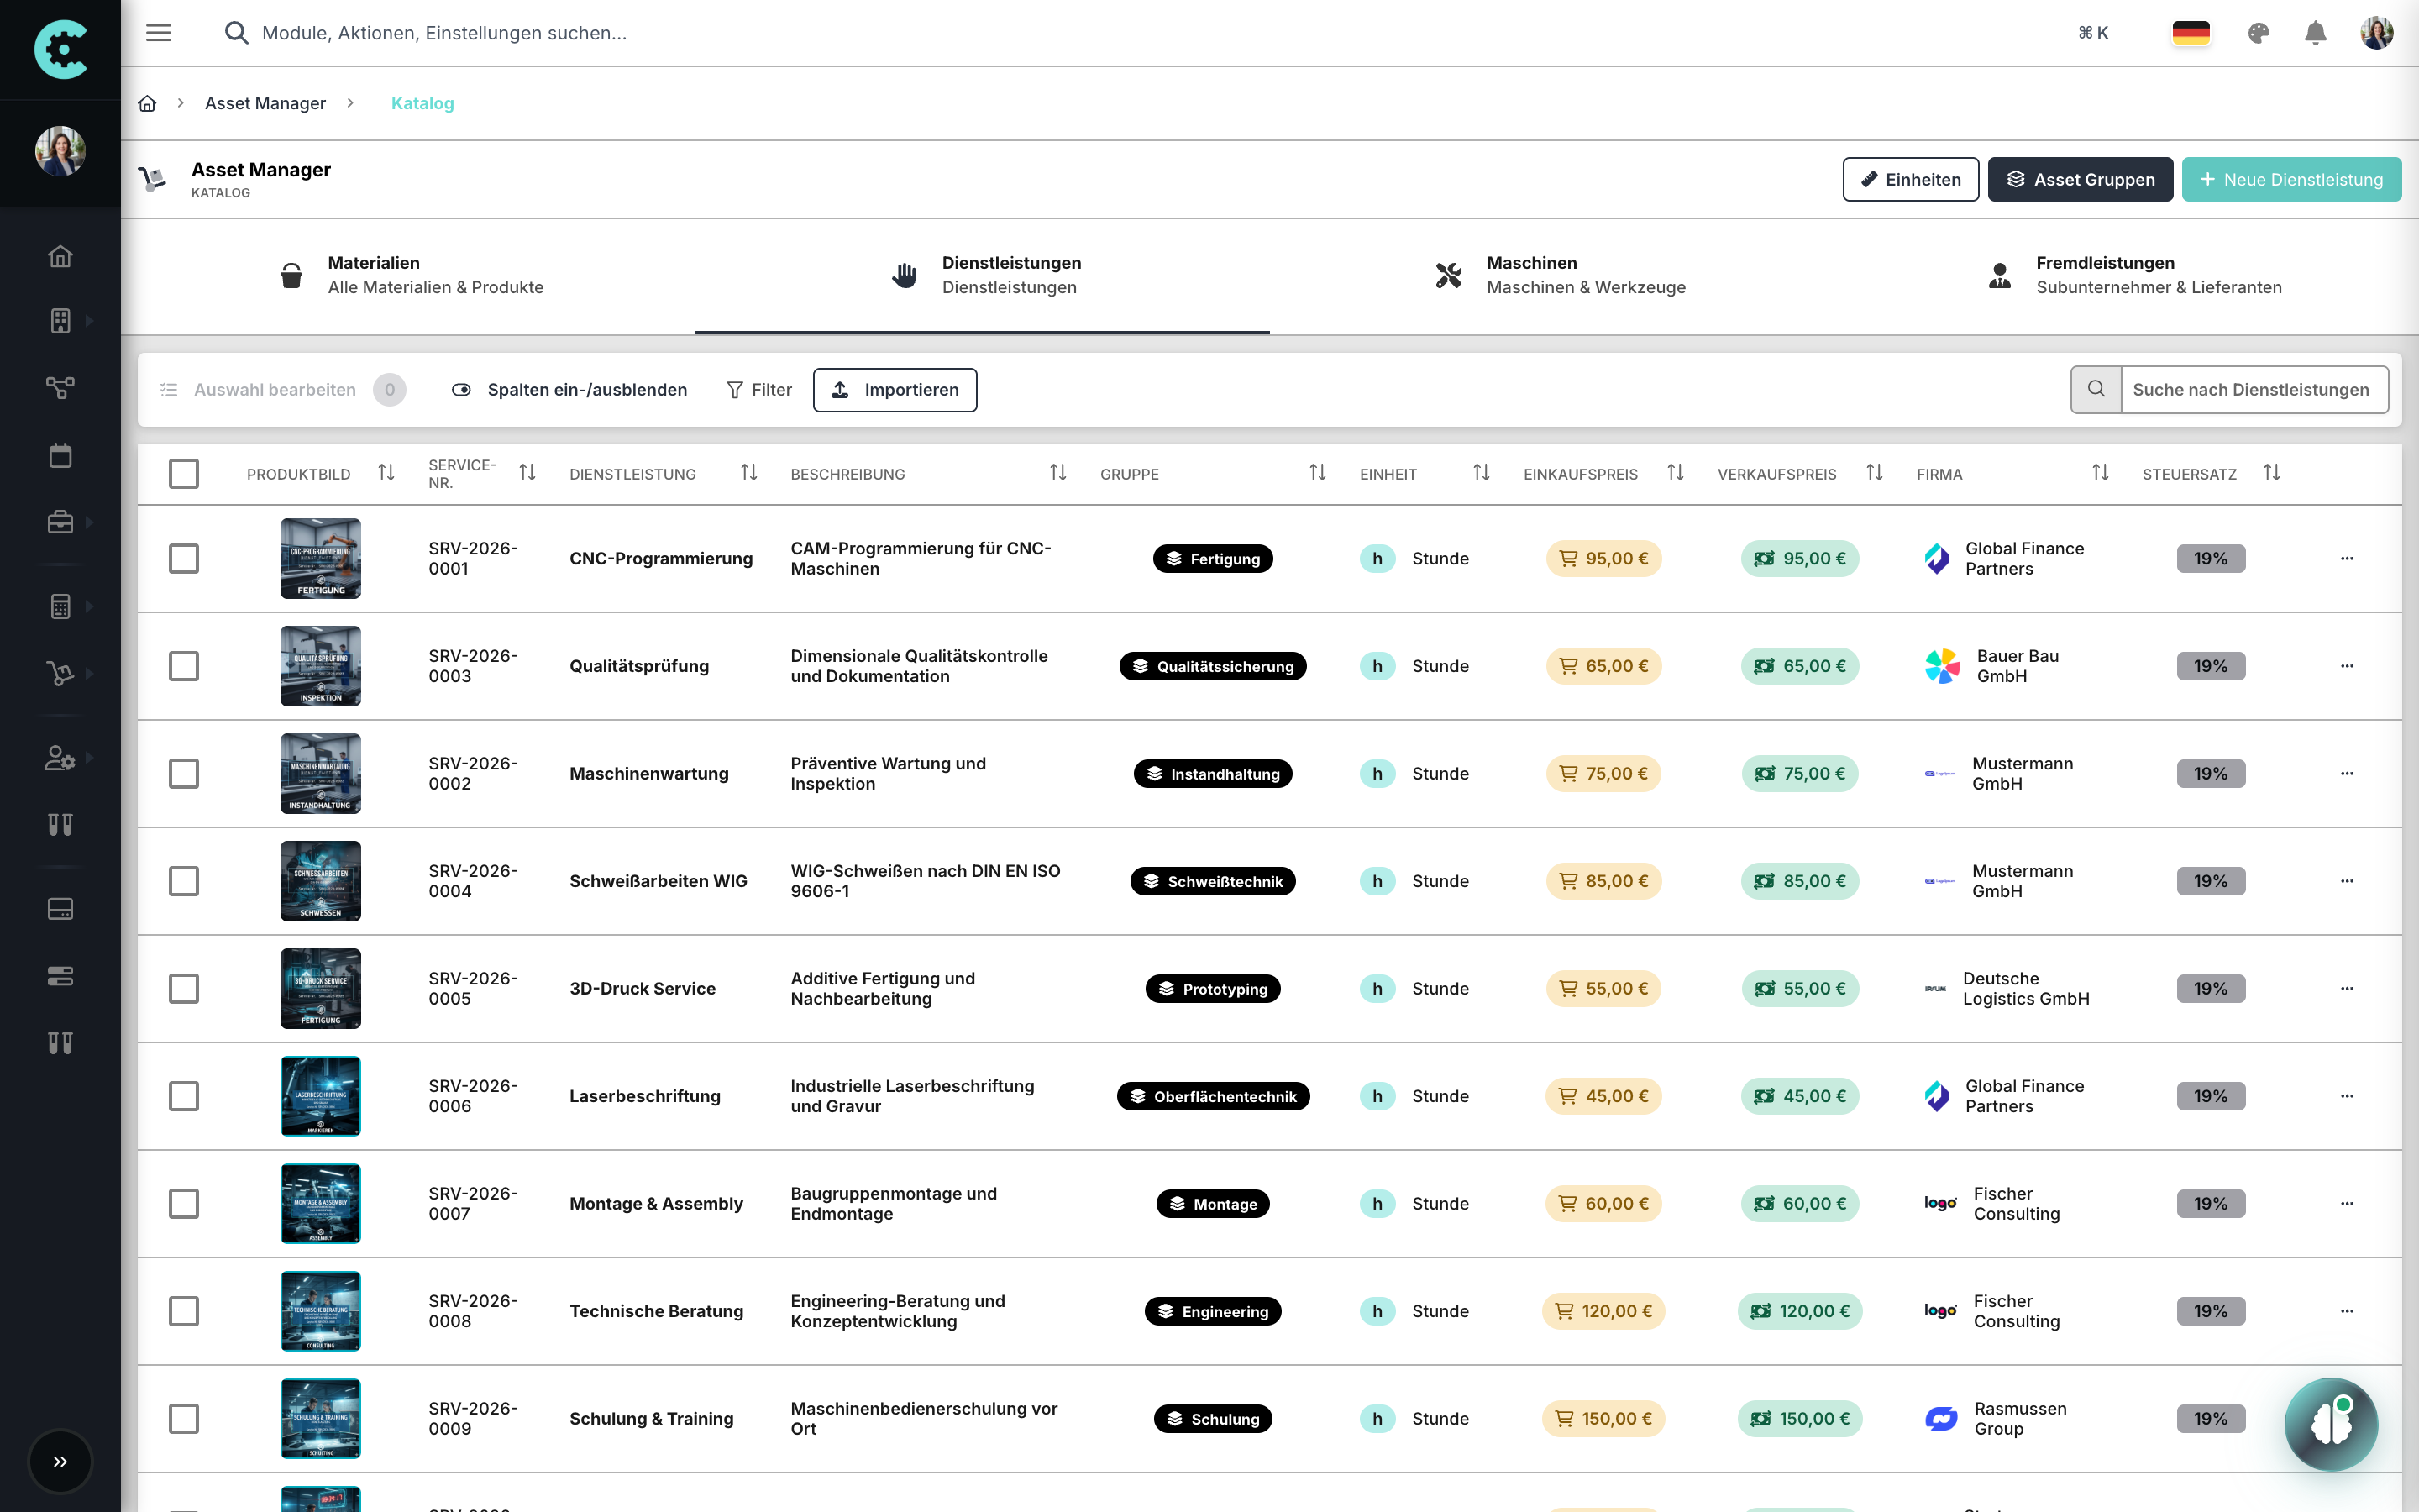Viewport: 2419px width, 1512px height.
Task: Open row actions for CNC-Programmierung
Action: tap(2346, 558)
